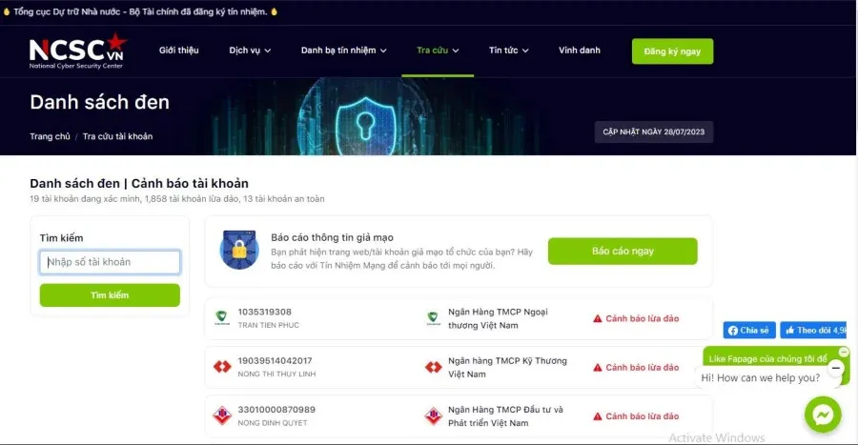Open the Giới thiệu menu item
Viewport: 858px width, 445px height.
179,51
